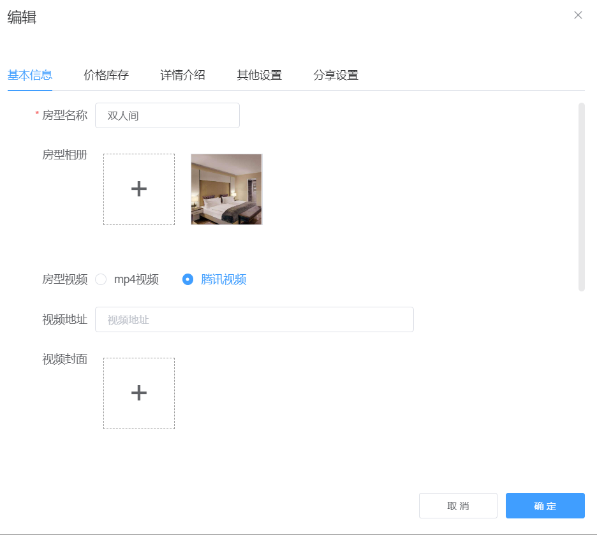Add a photo to 房型相册 with plus box

click(x=139, y=189)
